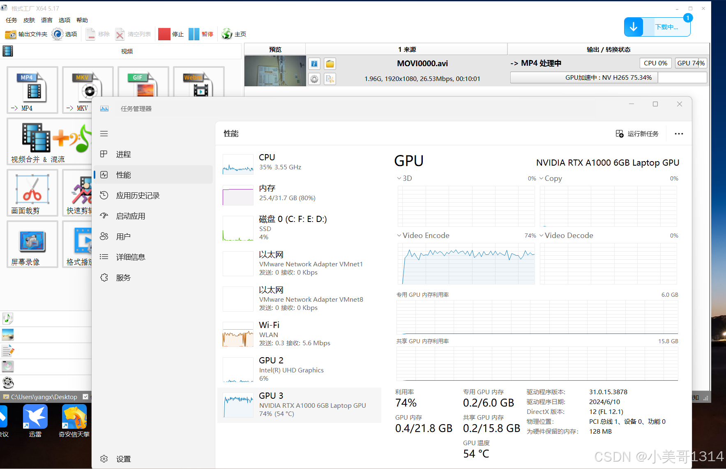Open 应用历史记录 in Task Manager
This screenshot has width=726, height=469.
pos(153,195)
